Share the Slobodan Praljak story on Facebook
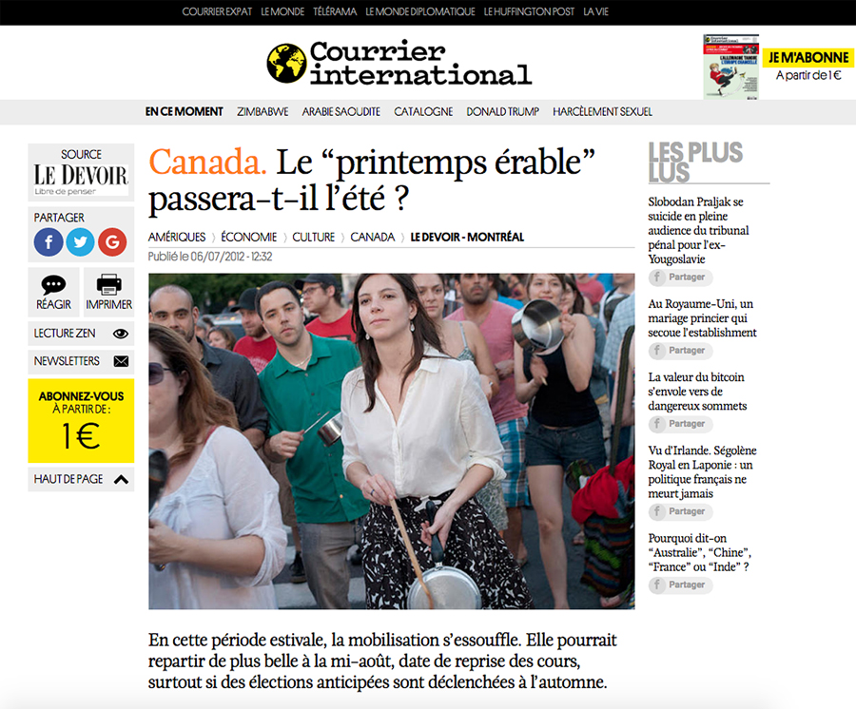 (x=680, y=278)
